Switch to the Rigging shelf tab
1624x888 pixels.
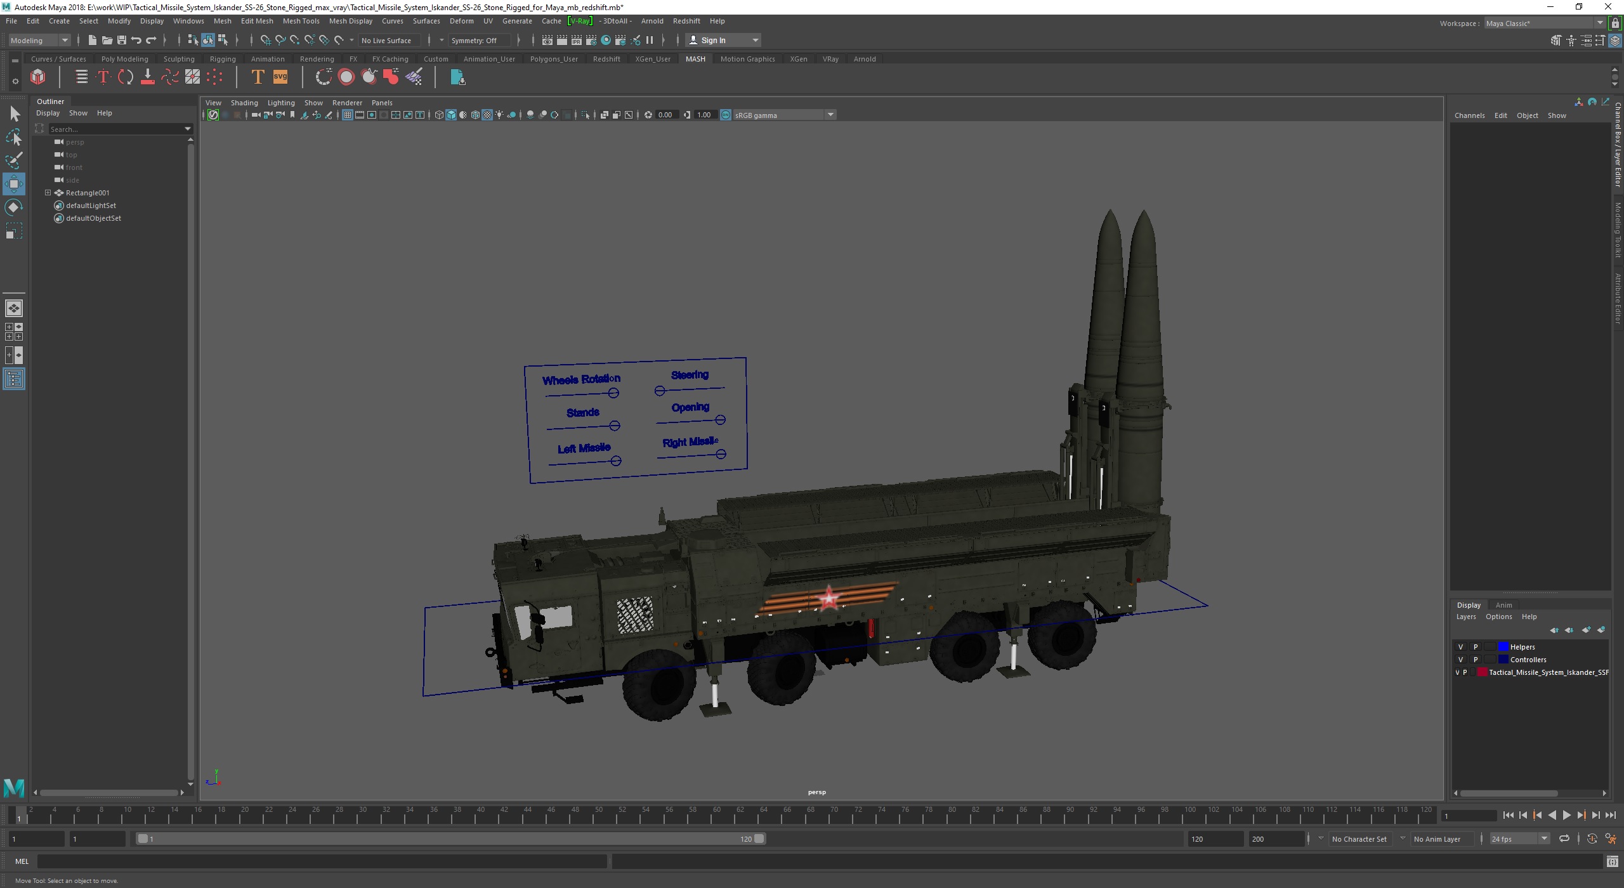(223, 59)
